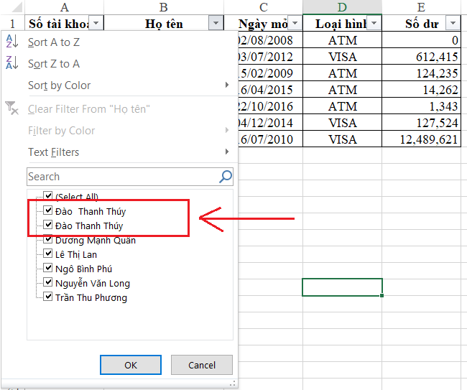
Task: Expand Filter by Color submenu arrow
Action: coord(227,130)
